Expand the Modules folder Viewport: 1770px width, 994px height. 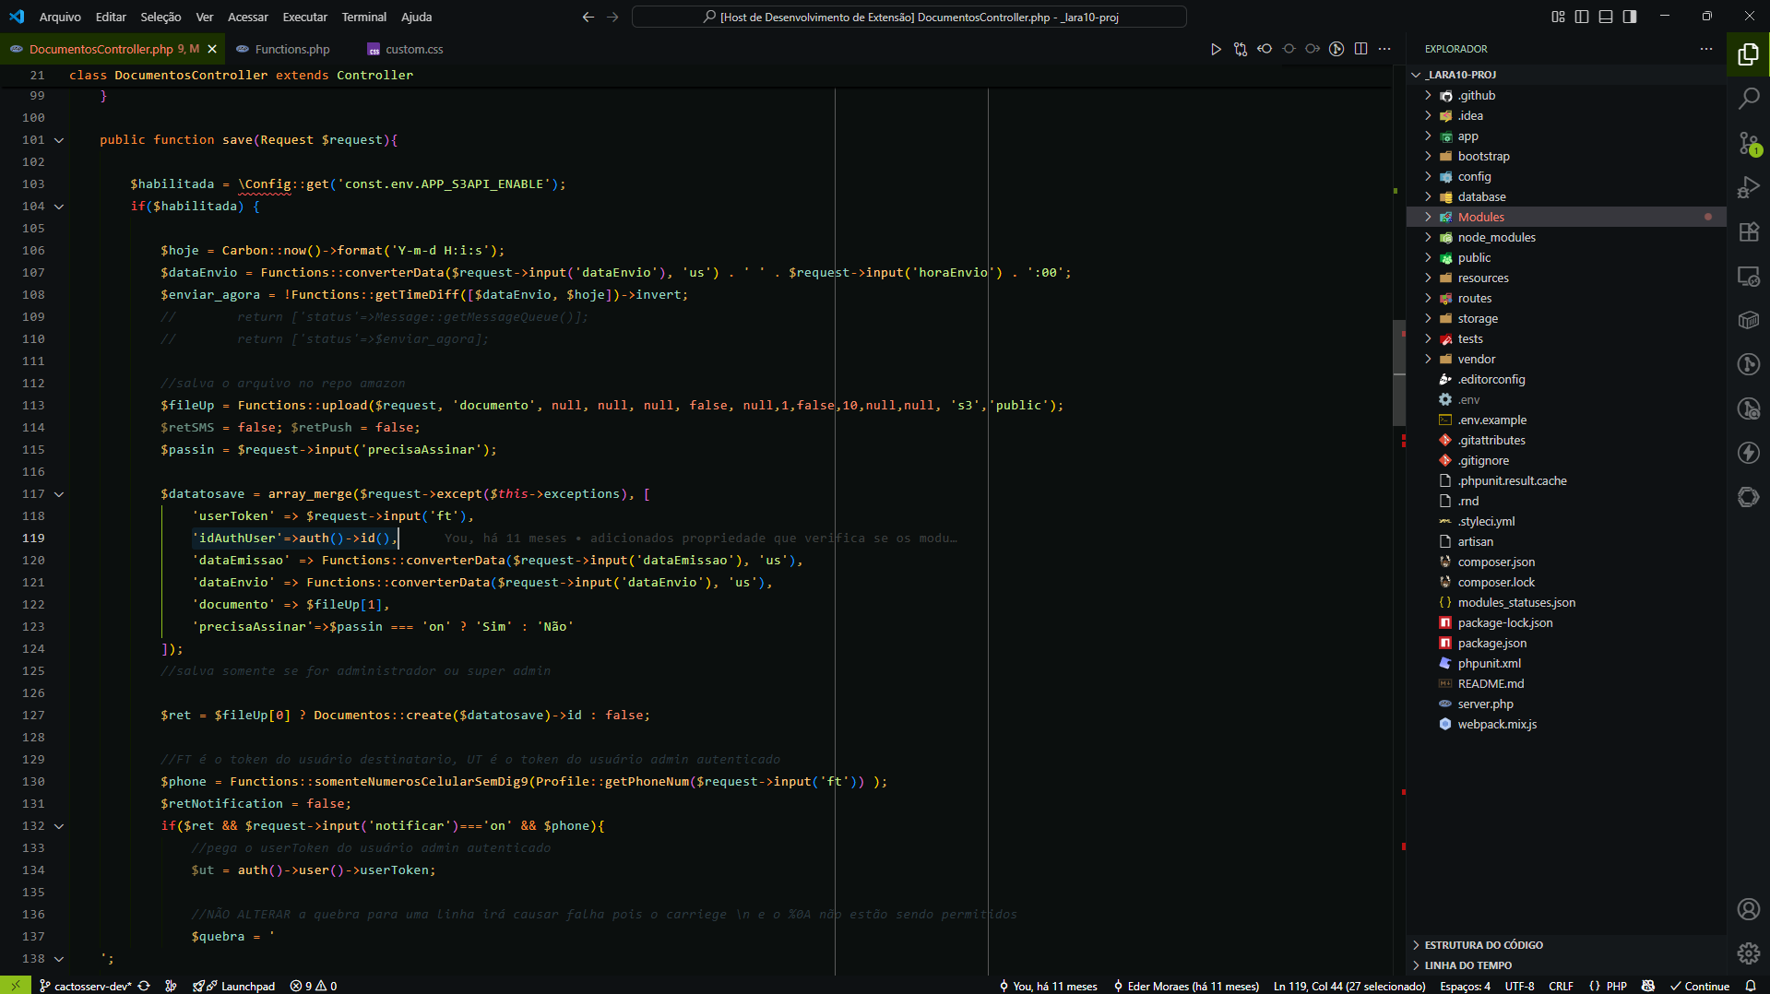1480,217
